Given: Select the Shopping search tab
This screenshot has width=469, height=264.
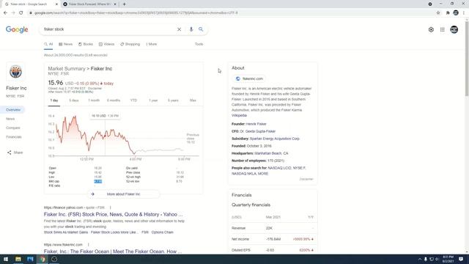Looking at the screenshot, I should pyautogui.click(x=130, y=44).
